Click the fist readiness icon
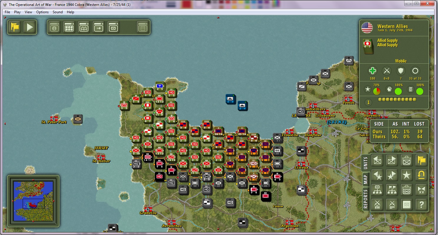The image size is (438, 235). click(x=389, y=89)
